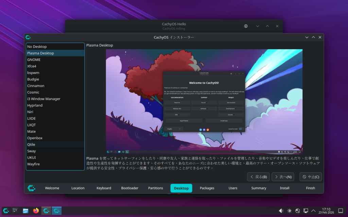
Task: Open the network tray icon
Action: 306,211
